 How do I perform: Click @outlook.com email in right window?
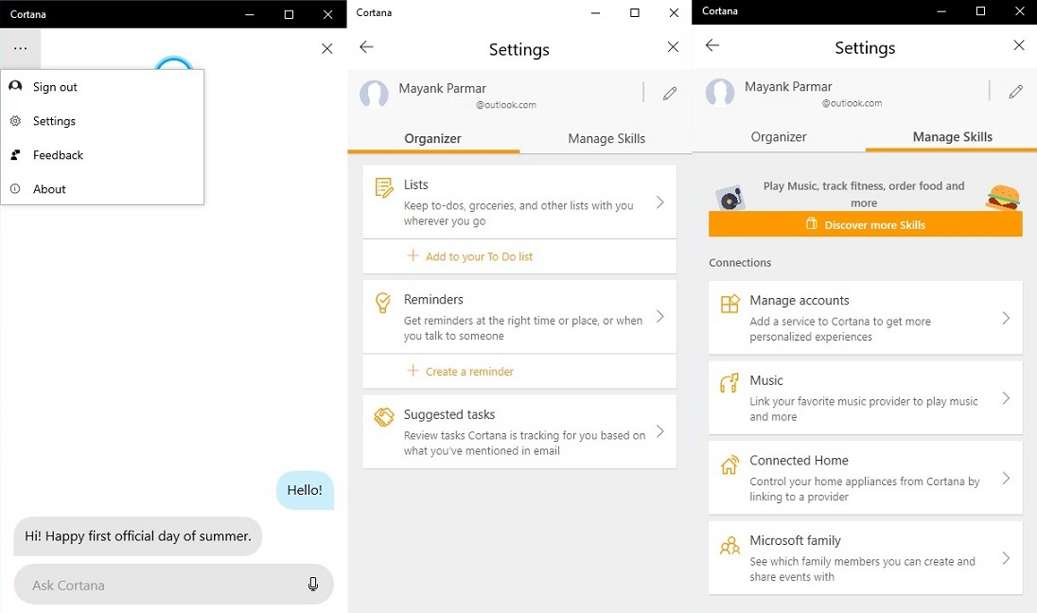coord(852,103)
